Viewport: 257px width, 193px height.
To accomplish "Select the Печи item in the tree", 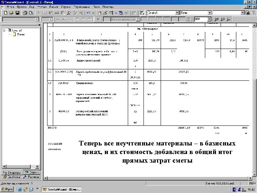I will tap(21, 34).
